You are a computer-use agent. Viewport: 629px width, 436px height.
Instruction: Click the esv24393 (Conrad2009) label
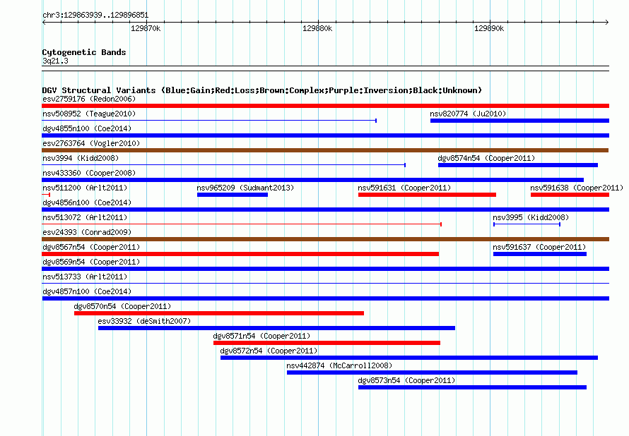coord(87,232)
